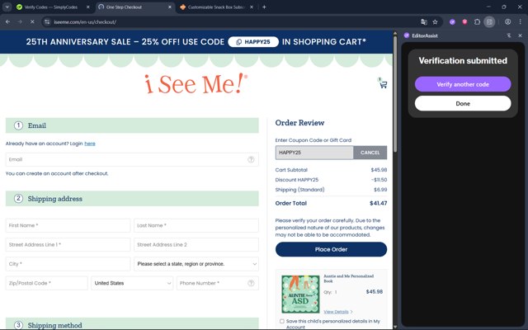Viewport: 528px width, 330px height.
Task: Close the Customizable Snack Box tab
Action: coord(252,7)
